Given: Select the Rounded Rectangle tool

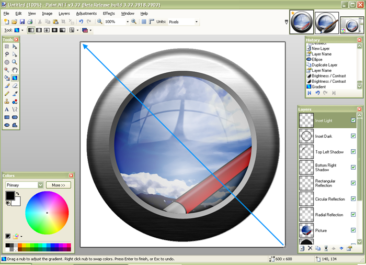Looking at the screenshot, I should (x=15, y=117).
